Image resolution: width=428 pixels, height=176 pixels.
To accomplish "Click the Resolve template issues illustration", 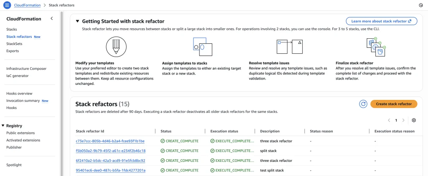I will click(290, 47).
